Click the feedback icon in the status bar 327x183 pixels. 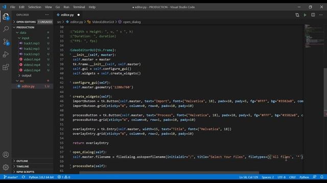[x=315, y=177]
